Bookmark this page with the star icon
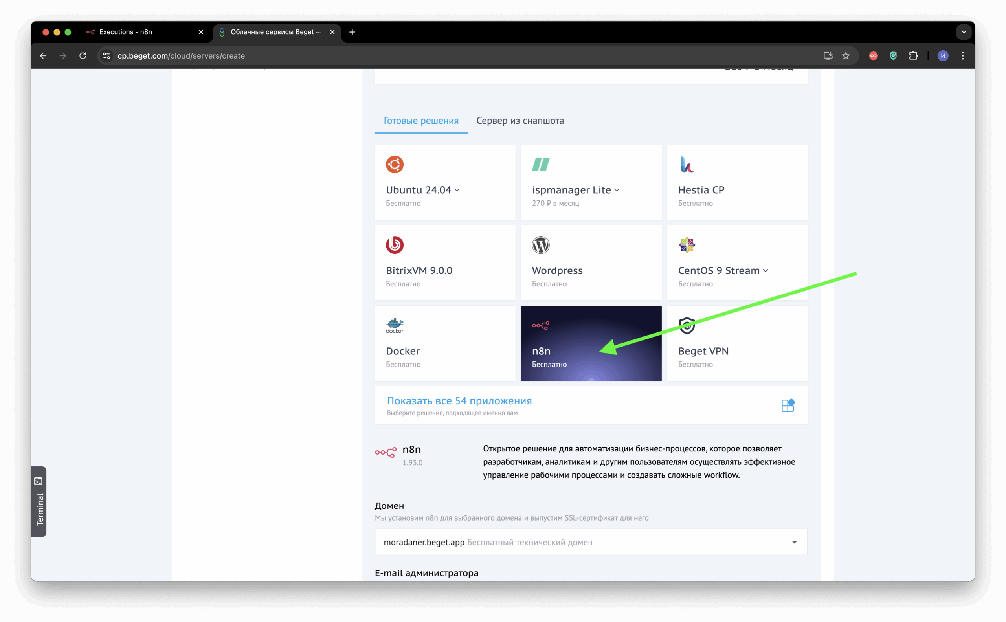The height and width of the screenshot is (622, 1006). pos(846,55)
